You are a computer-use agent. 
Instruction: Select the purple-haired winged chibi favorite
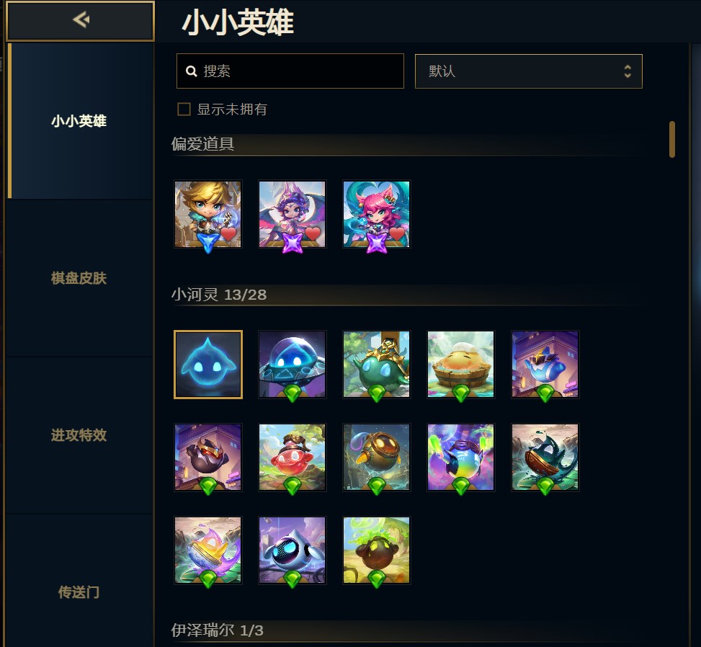[x=293, y=214]
